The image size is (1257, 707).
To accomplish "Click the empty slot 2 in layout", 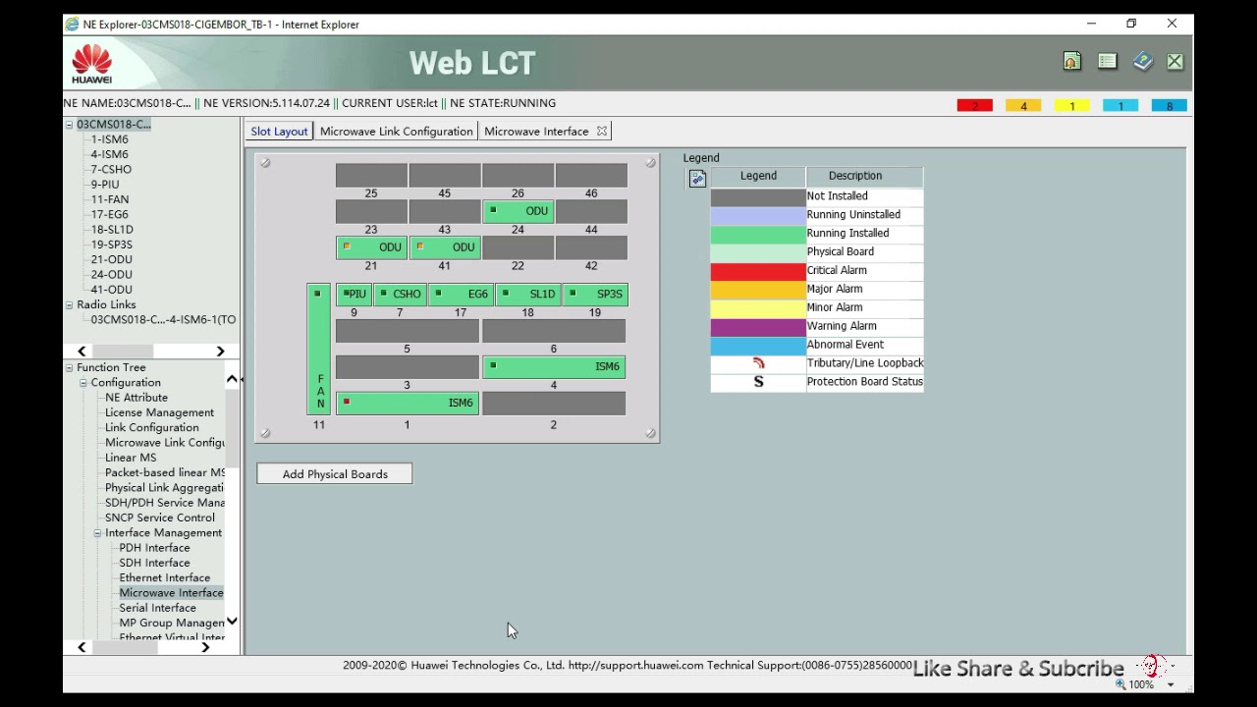I will (x=554, y=403).
